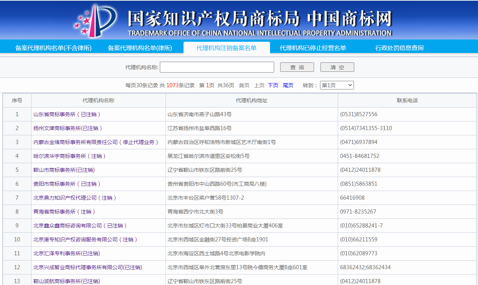The height and width of the screenshot is (285, 478).
Task: Select address 北京市丰台区菜户营58号1307-2
Action: 206,198
